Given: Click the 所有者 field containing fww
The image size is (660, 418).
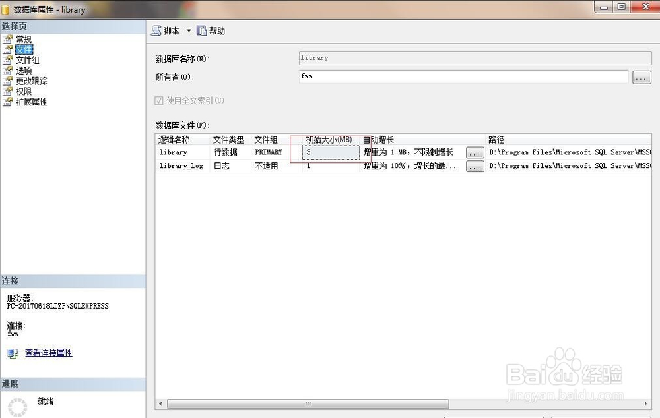Looking at the screenshot, I should click(463, 76).
